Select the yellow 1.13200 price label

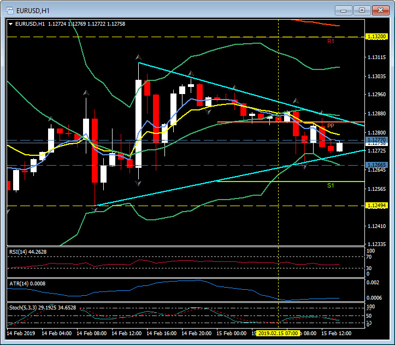pos(377,37)
